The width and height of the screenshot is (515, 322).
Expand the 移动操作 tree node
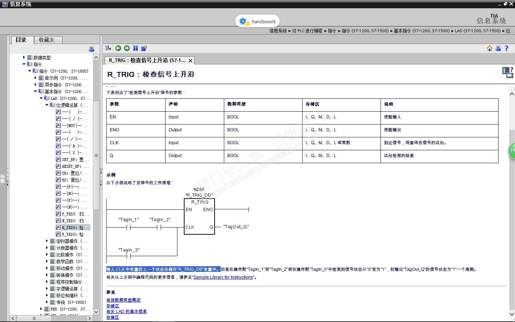click(47, 268)
